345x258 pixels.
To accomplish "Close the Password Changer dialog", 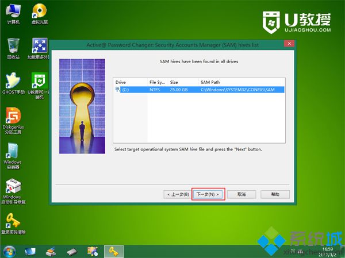I will tap(289, 44).
